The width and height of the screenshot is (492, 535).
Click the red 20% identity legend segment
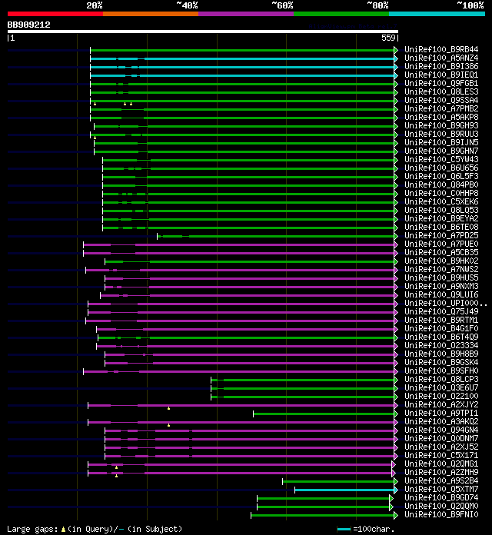pos(55,14)
